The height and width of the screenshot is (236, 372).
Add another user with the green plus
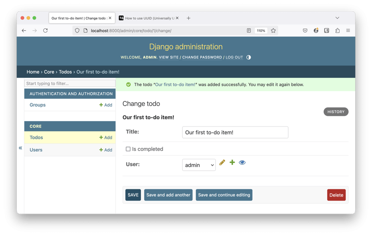[x=232, y=162]
